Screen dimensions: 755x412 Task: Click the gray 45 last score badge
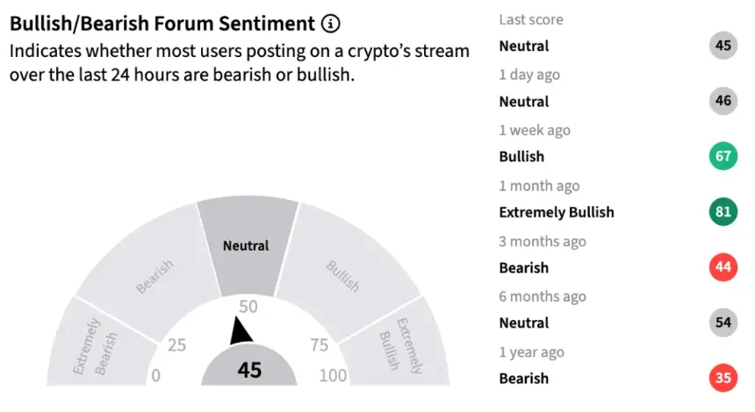point(723,46)
